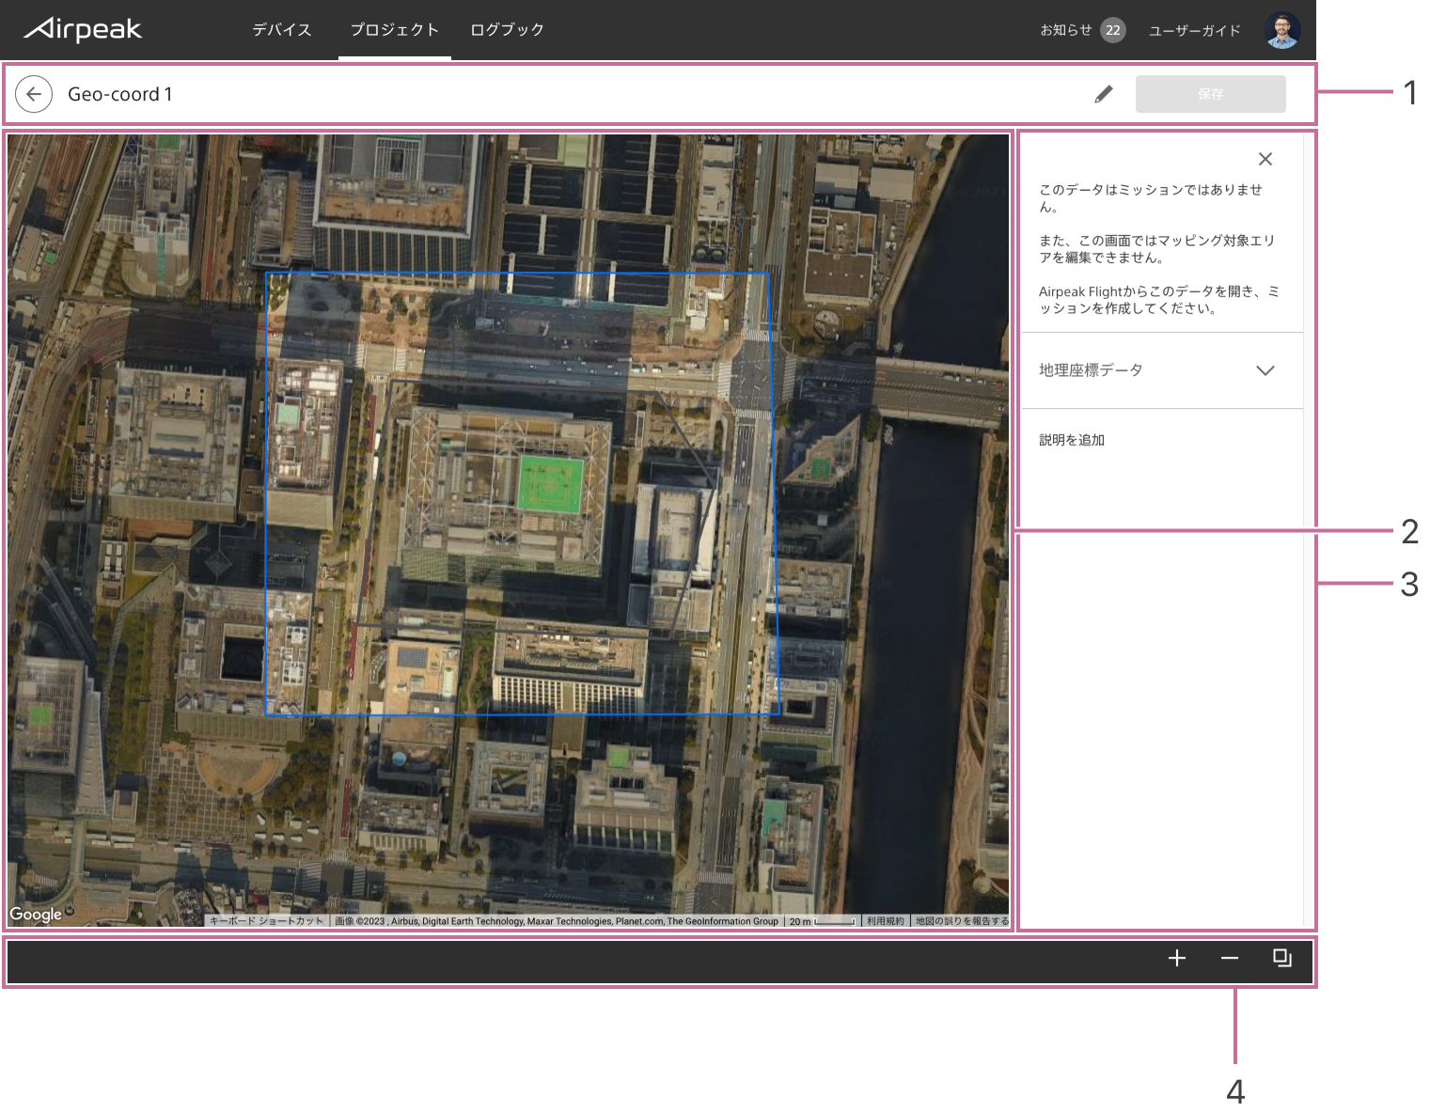Viewport: 1430px width, 1112px height.
Task: Click the green helipad inside the blue area
Action: click(x=550, y=484)
